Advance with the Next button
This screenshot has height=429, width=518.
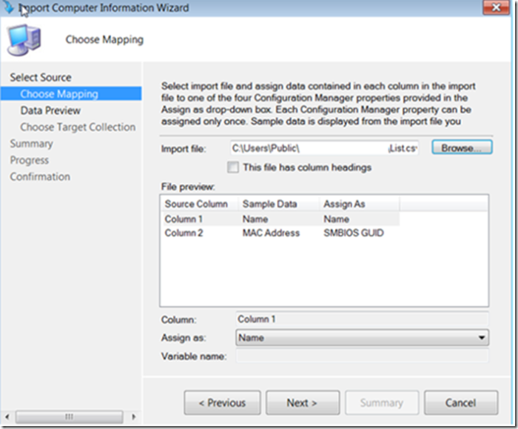point(303,403)
